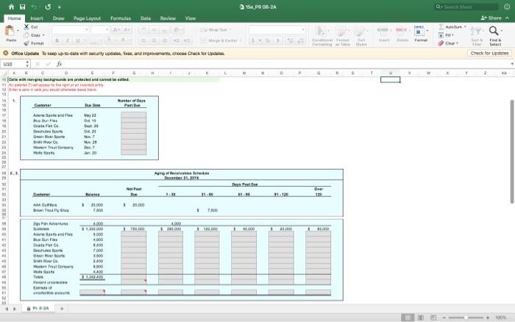Open Cell Styles gallery
515x322 pixels.
coord(361,35)
